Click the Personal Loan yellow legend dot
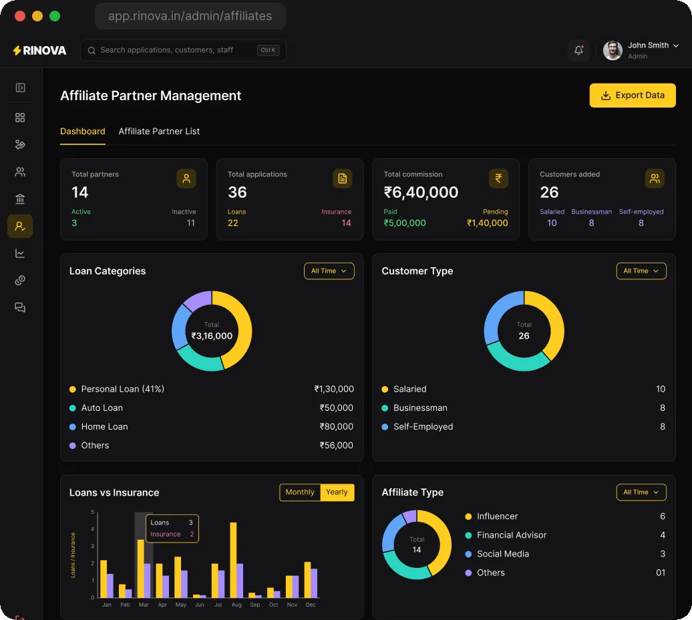This screenshot has width=692, height=620. pyautogui.click(x=73, y=390)
